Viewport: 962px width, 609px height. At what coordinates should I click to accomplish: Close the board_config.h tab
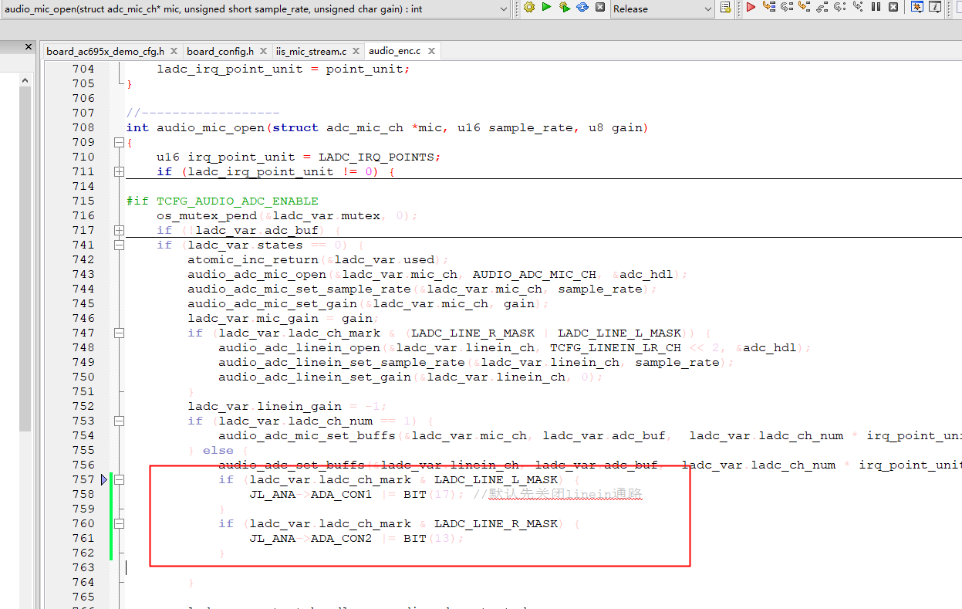263,52
